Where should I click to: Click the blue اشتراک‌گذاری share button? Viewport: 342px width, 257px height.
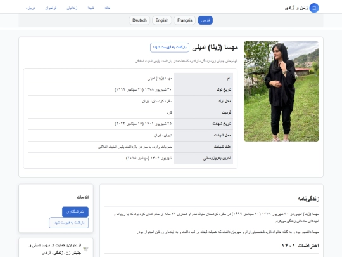point(75,212)
